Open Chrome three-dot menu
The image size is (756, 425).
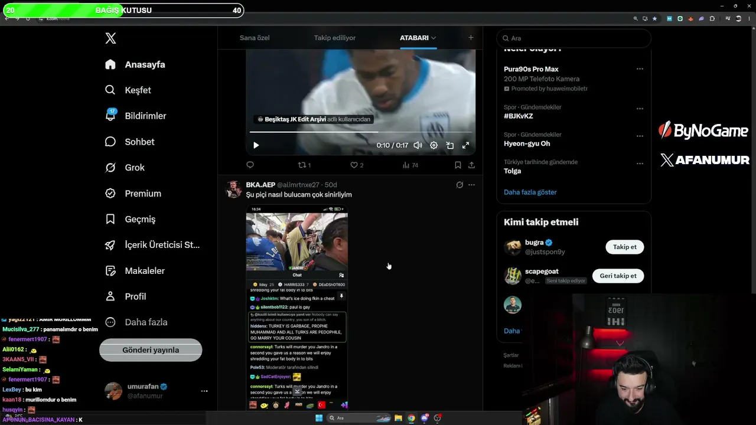pyautogui.click(x=749, y=18)
